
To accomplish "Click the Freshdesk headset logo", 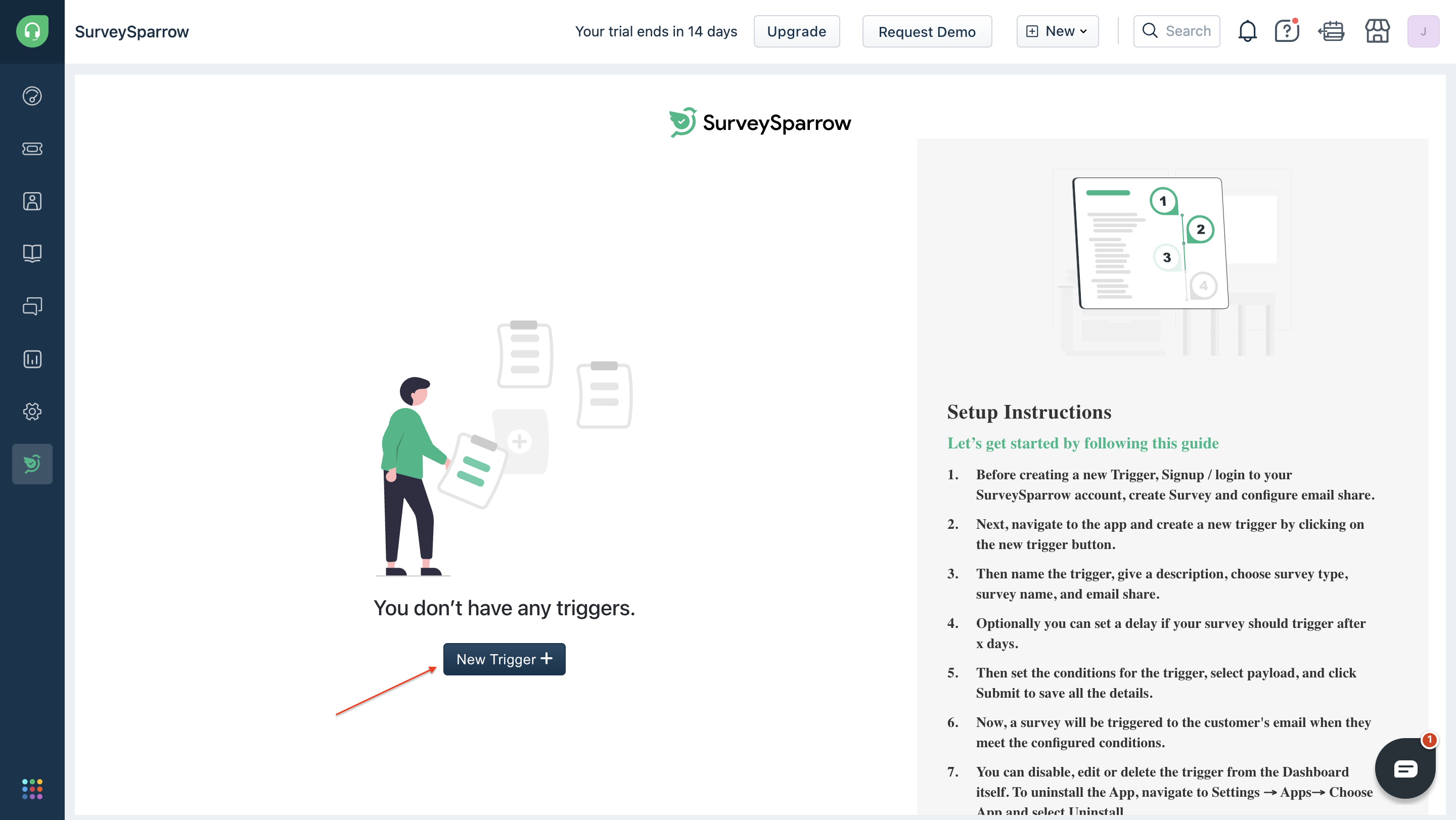I will pyautogui.click(x=32, y=31).
